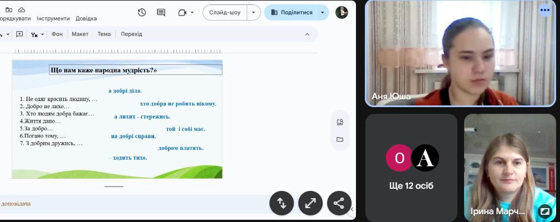Image resolution: width=560 pixels, height=222 pixels.
Task: Open the Фон background option
Action: (x=57, y=34)
